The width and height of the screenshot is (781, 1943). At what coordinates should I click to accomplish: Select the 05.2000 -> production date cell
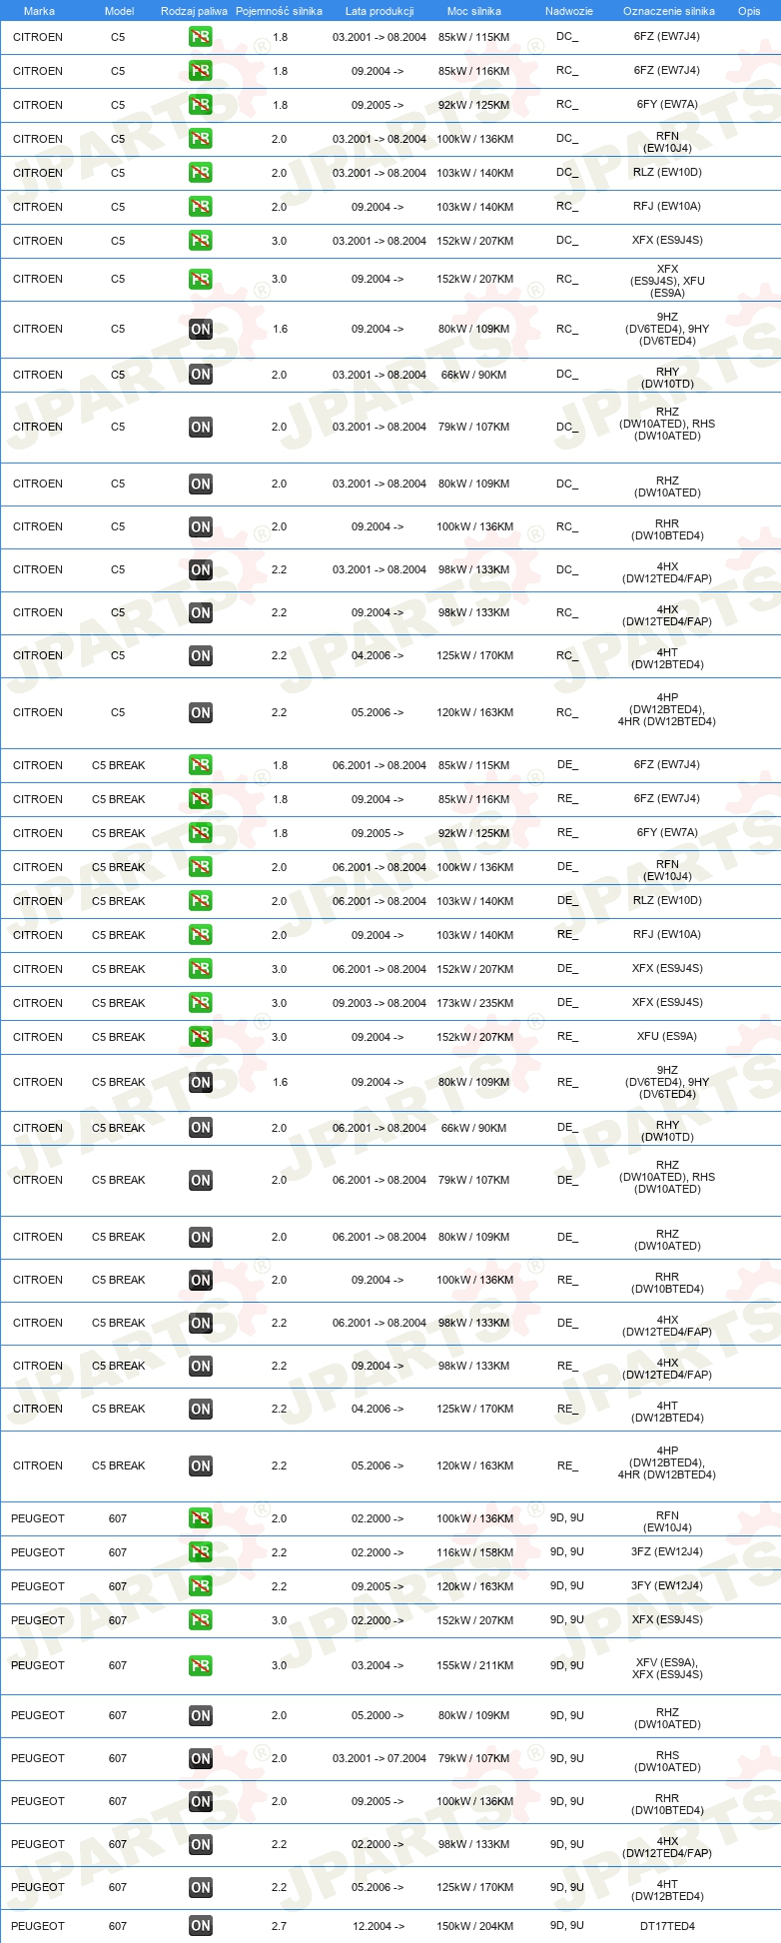coord(378,1715)
